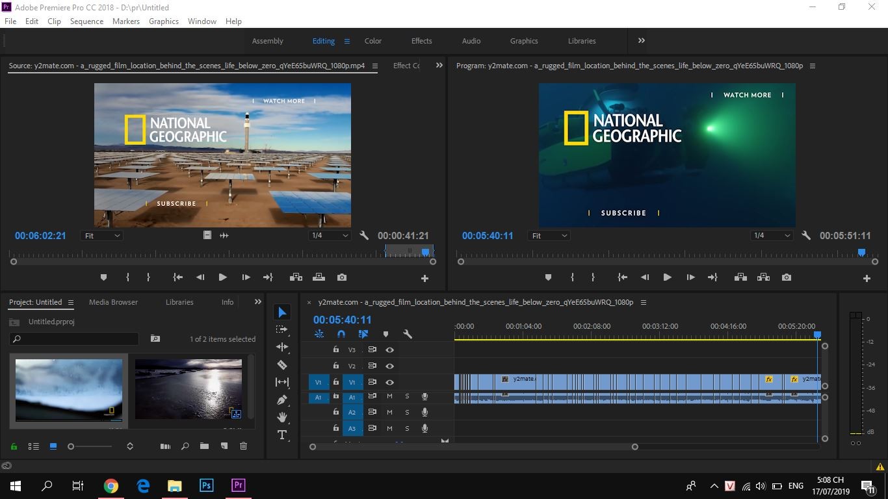The image size is (888, 499).
Task: Switch Project panel to list view
Action: [x=34, y=446]
